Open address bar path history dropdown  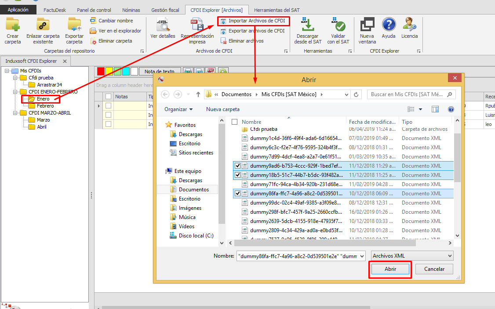pyautogui.click(x=346, y=94)
